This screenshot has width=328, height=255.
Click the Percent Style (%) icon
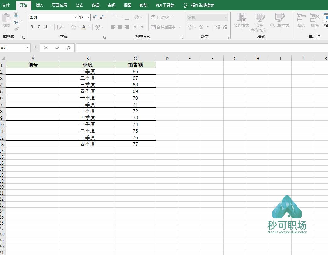tap(201, 27)
